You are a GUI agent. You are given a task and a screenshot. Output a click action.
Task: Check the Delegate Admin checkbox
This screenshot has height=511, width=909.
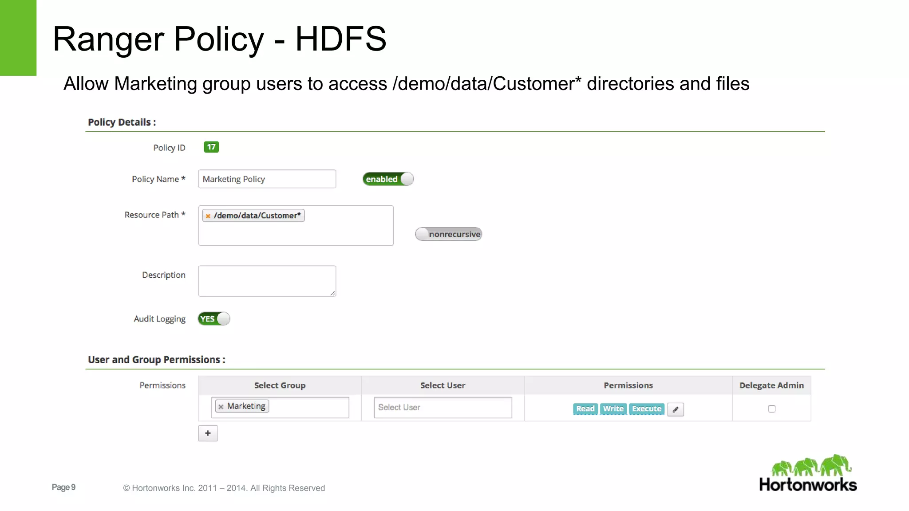[x=771, y=409]
